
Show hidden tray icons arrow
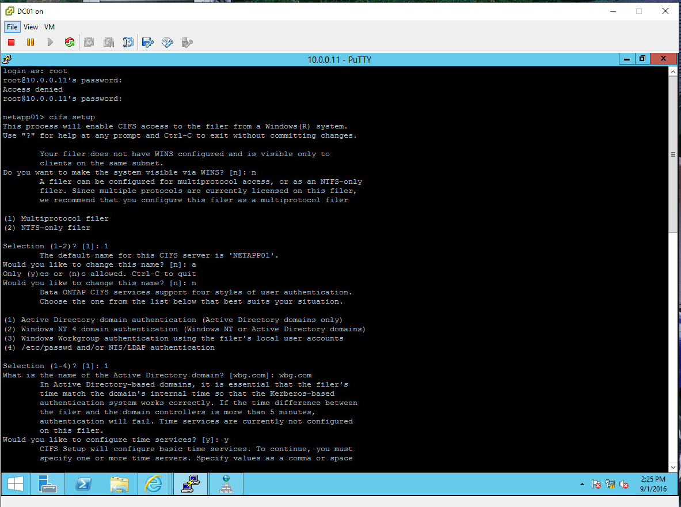tap(582, 484)
